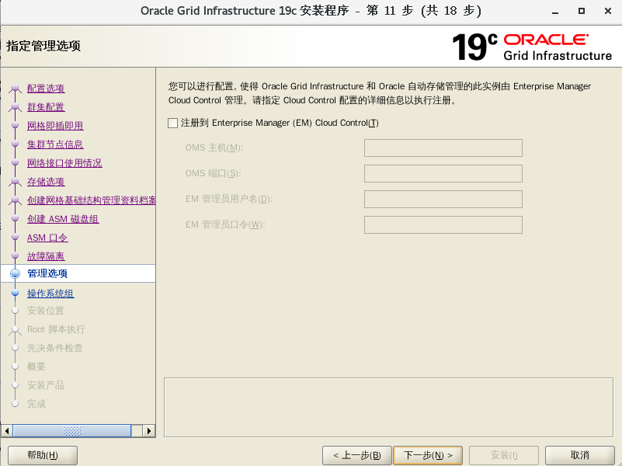Open the 网格即插即用 step link
Screen dimensions: 622x466
point(55,126)
